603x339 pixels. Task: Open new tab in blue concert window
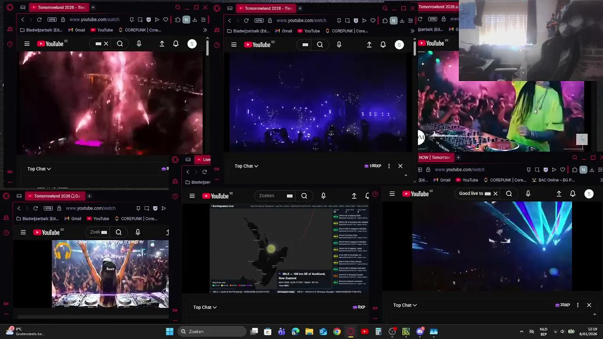(300, 8)
